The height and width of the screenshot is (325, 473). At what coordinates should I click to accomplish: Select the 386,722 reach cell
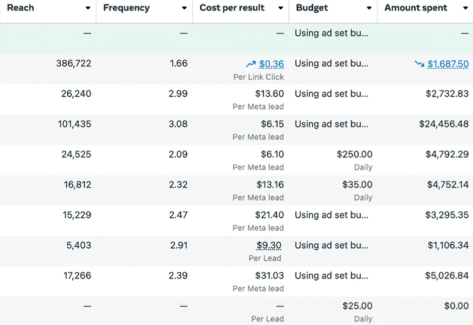click(74, 64)
